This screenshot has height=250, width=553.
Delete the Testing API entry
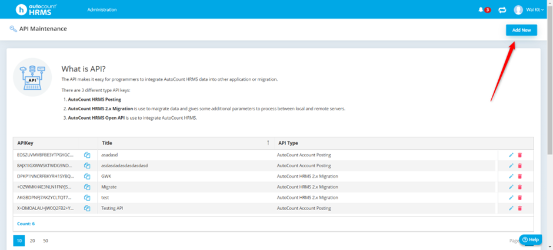[519, 208]
